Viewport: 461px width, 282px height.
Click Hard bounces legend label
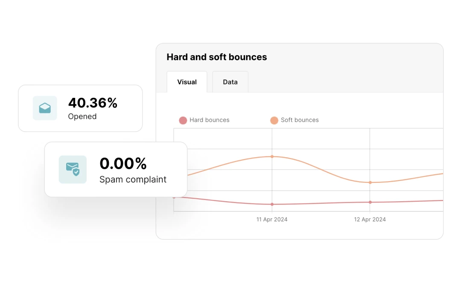pyautogui.click(x=209, y=120)
